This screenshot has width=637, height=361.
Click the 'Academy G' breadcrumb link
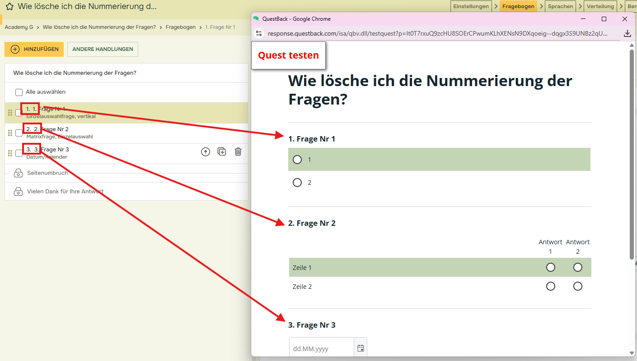pos(19,27)
